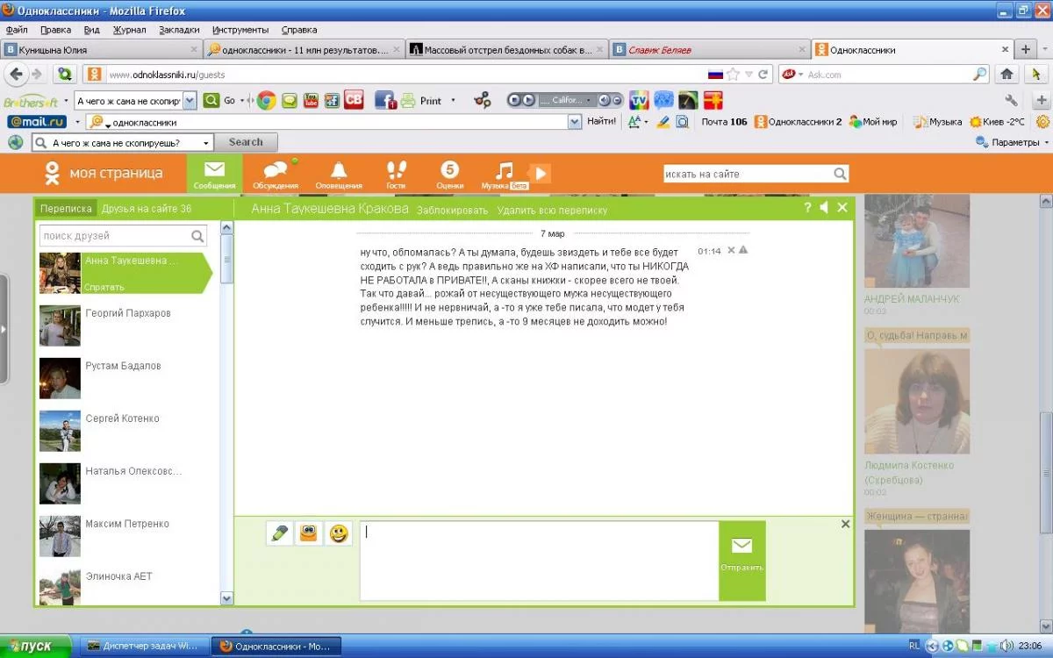Open Инструменты menu
This screenshot has height=658, width=1053.
point(240,29)
